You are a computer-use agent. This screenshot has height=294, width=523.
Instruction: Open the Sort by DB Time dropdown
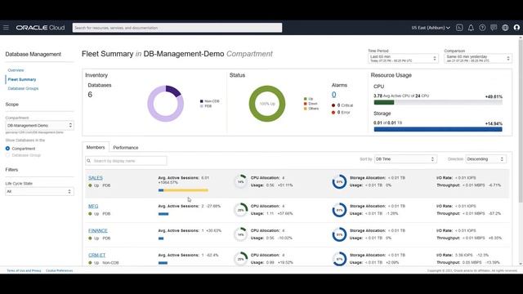pos(405,159)
